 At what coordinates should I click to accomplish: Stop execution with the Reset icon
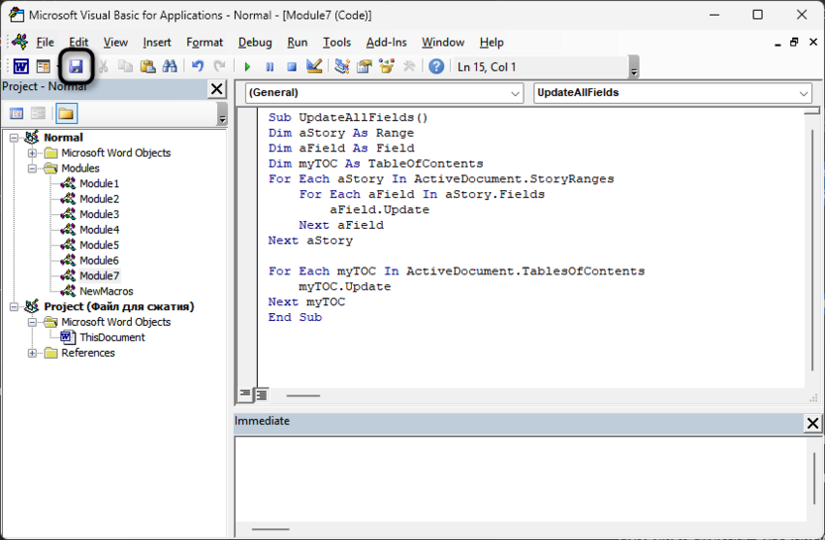pos(292,66)
